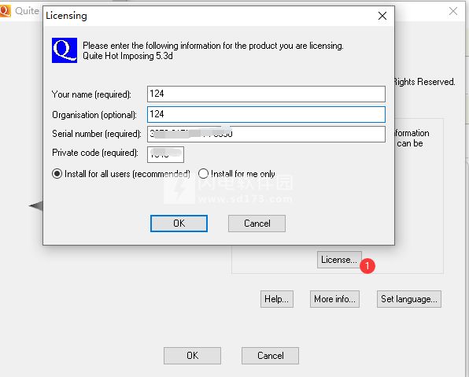Close the background Quite window
Viewport: 469px width, 377px height.
pyautogui.click(x=453, y=11)
